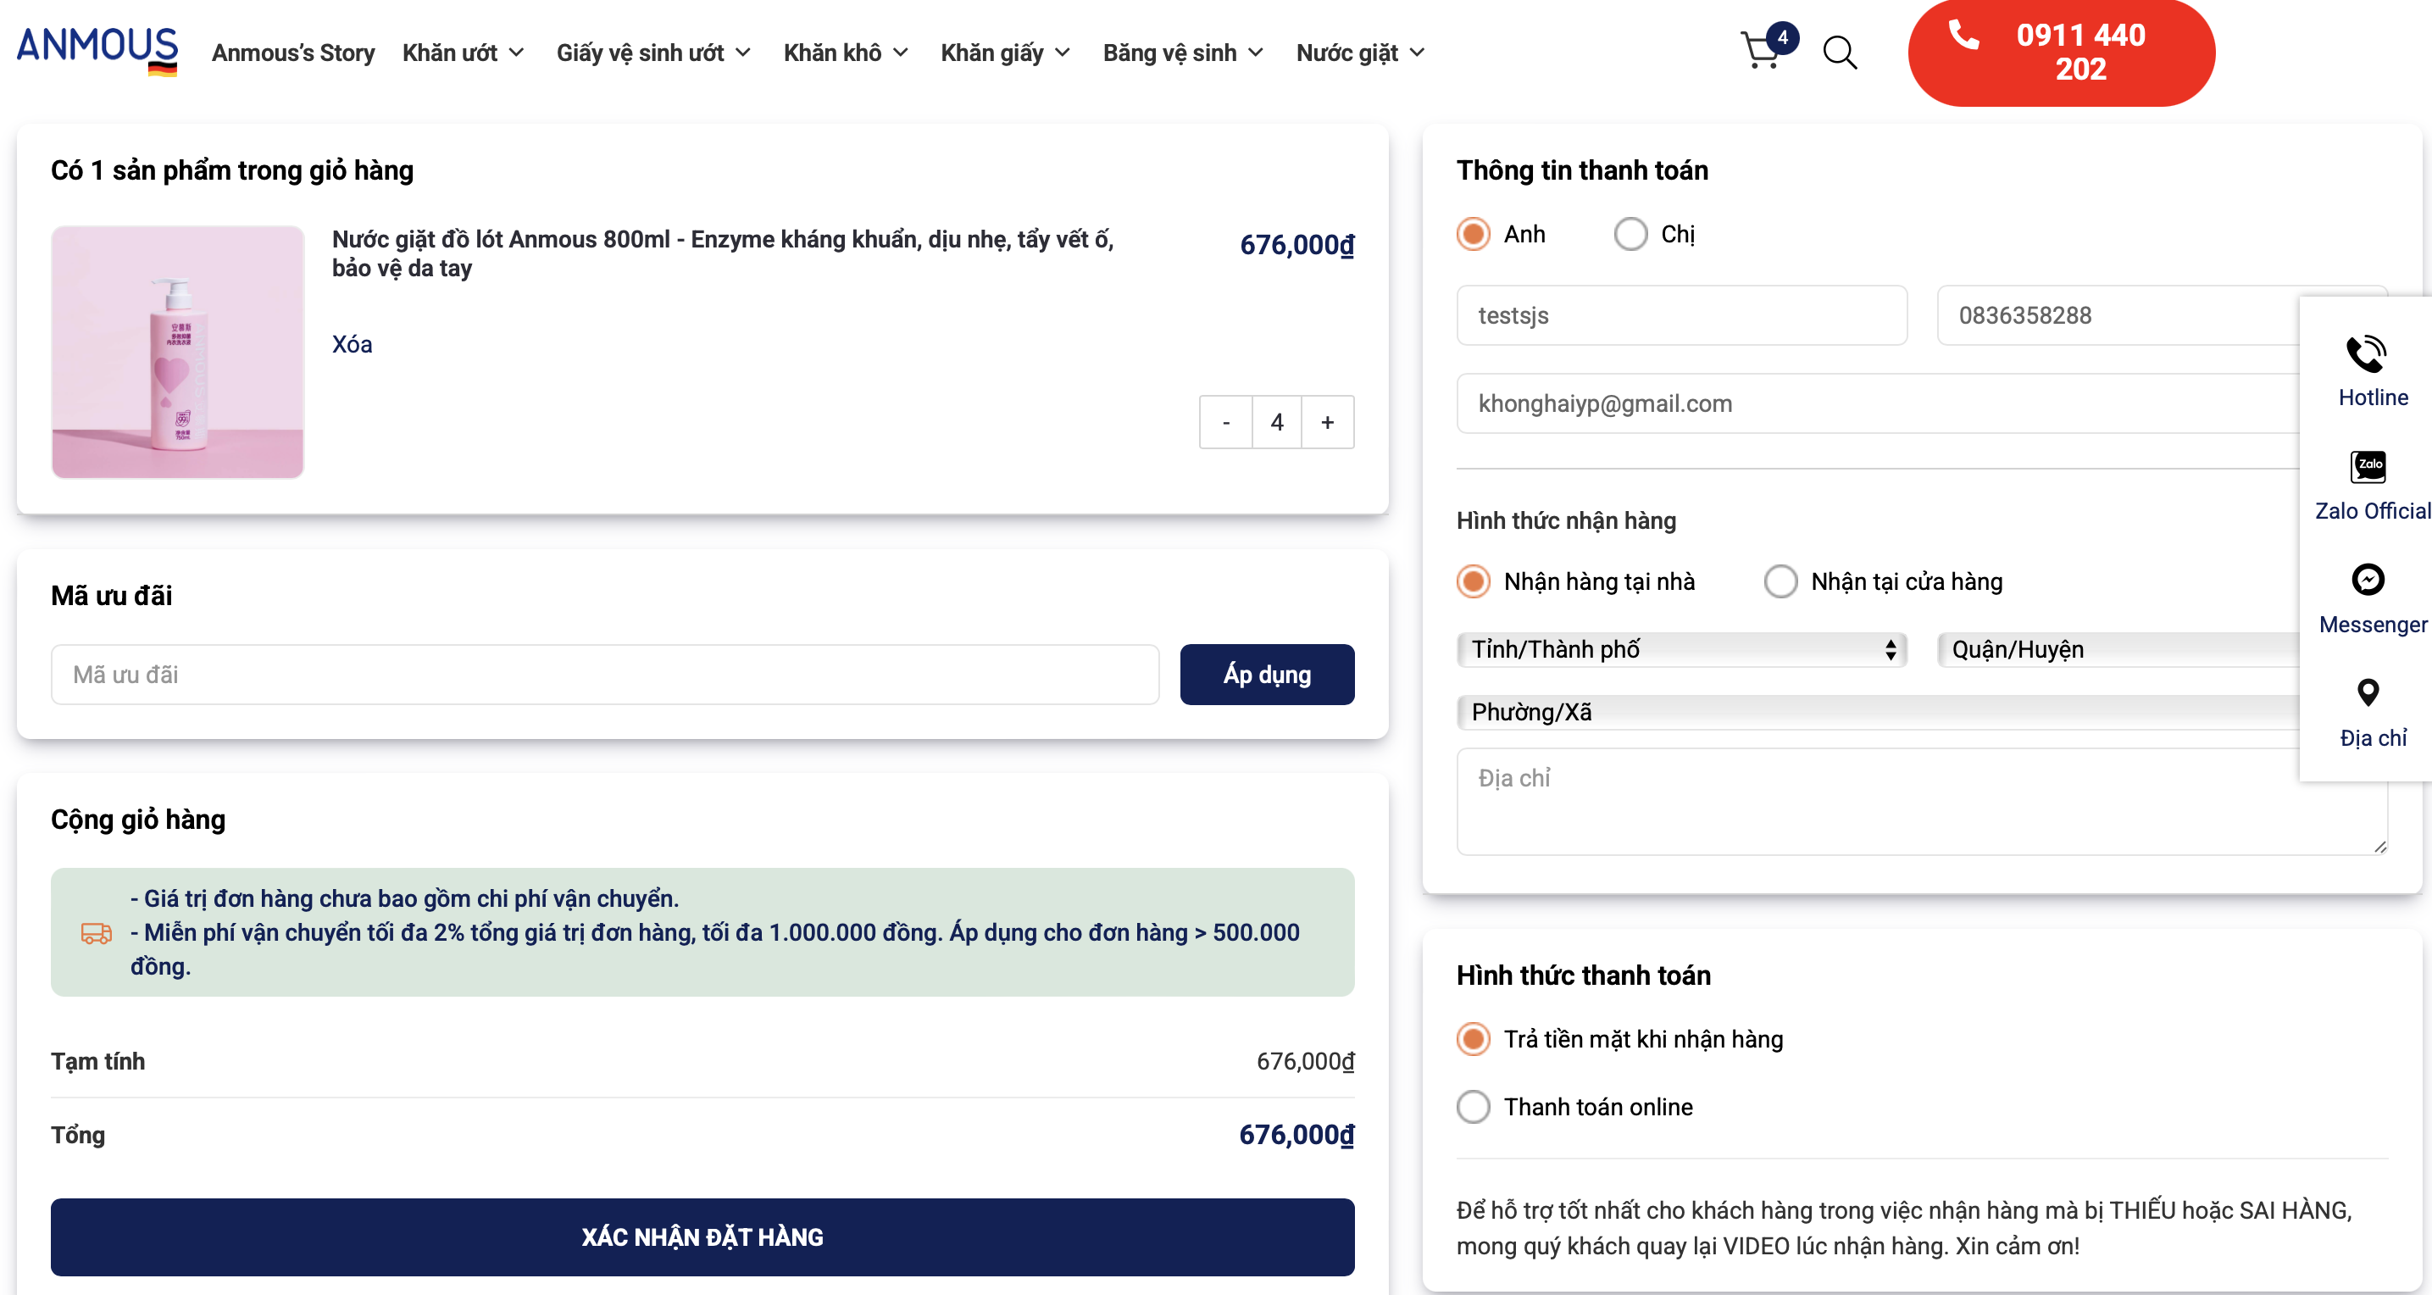Image resolution: width=2432 pixels, height=1295 pixels.
Task: Open Zalo Official chat icon
Action: click(2367, 467)
